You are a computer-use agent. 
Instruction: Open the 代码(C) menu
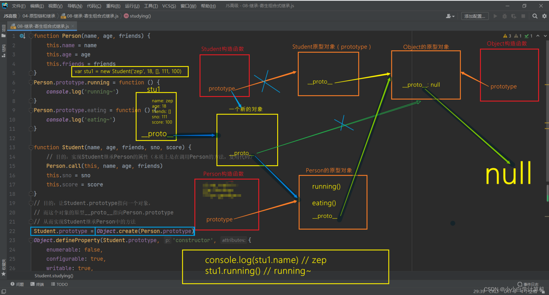tap(94, 6)
